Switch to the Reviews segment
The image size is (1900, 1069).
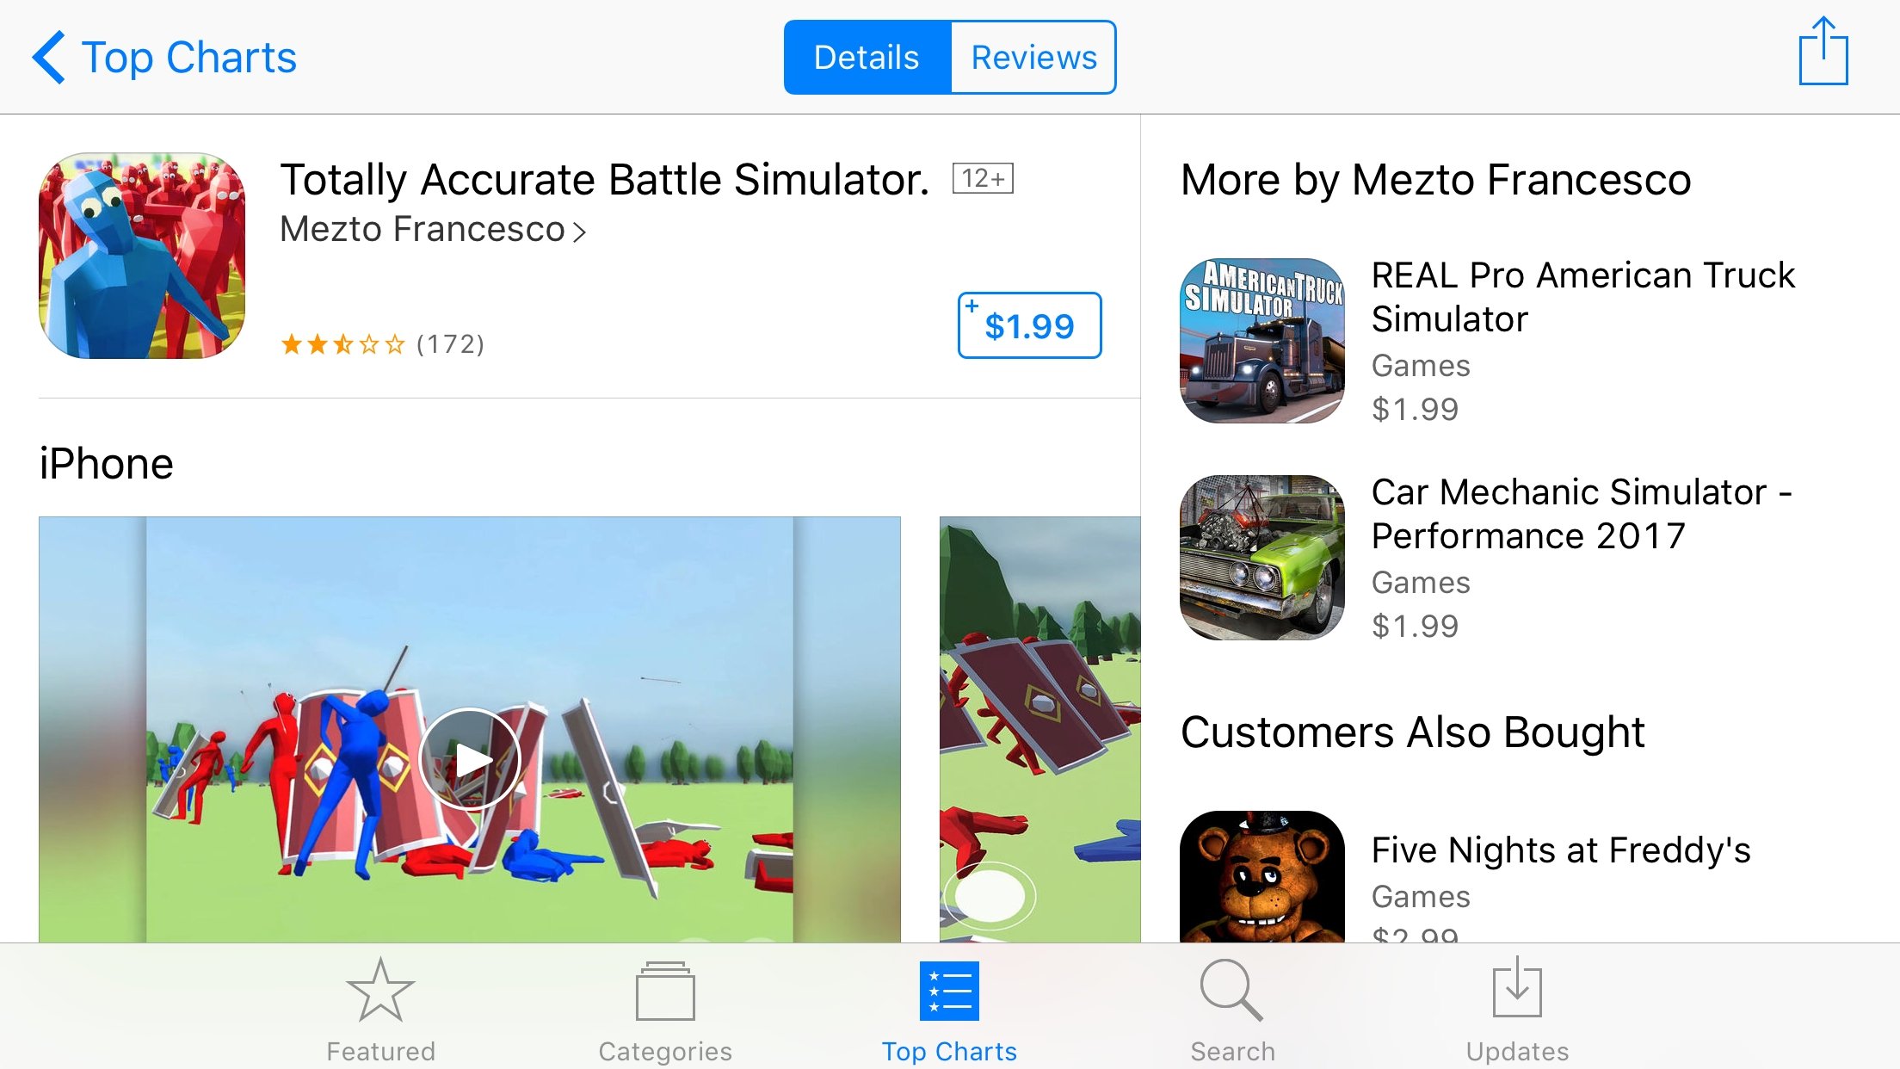pos(1033,58)
